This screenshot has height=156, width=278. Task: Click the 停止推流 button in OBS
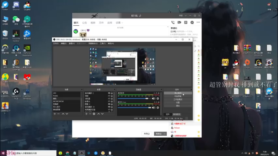tap(178, 93)
